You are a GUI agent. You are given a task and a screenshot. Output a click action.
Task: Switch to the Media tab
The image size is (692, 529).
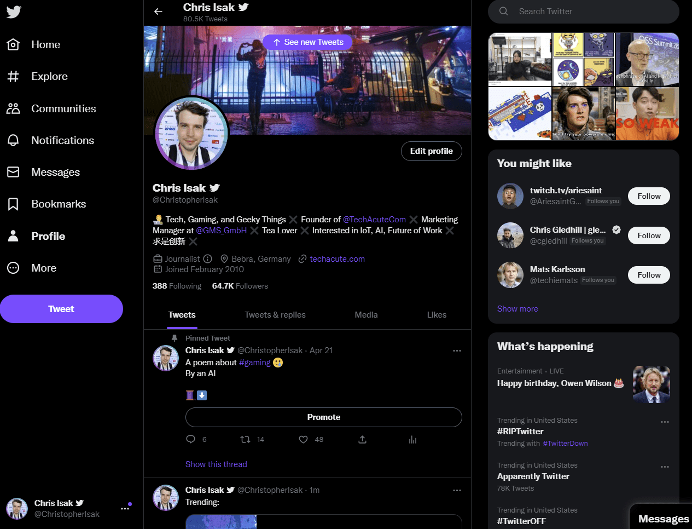pyautogui.click(x=366, y=315)
